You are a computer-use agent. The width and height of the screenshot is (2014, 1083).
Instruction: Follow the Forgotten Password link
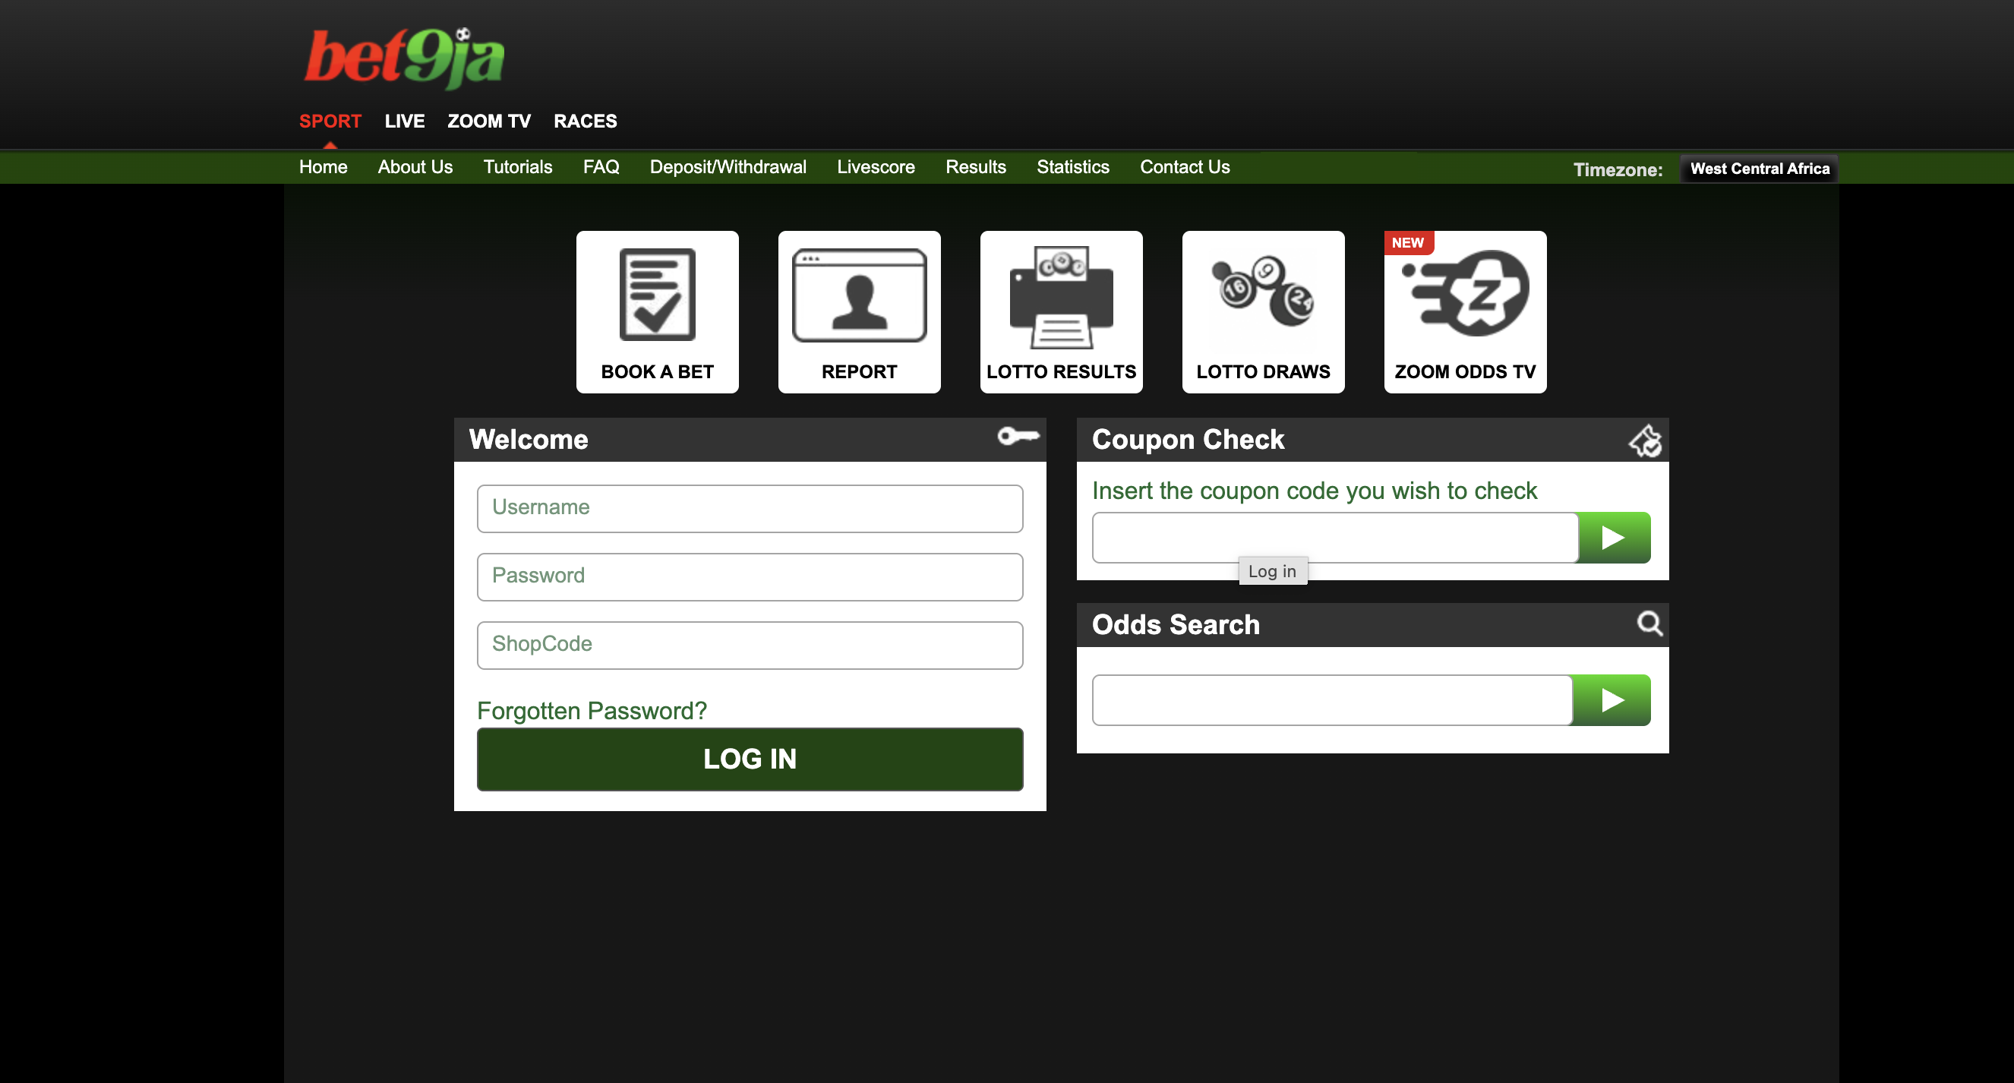[x=591, y=710]
